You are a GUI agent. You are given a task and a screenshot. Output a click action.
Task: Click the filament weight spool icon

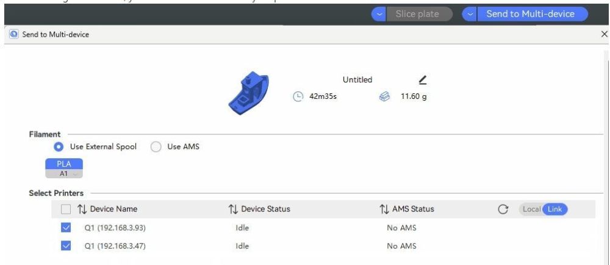[x=384, y=96]
